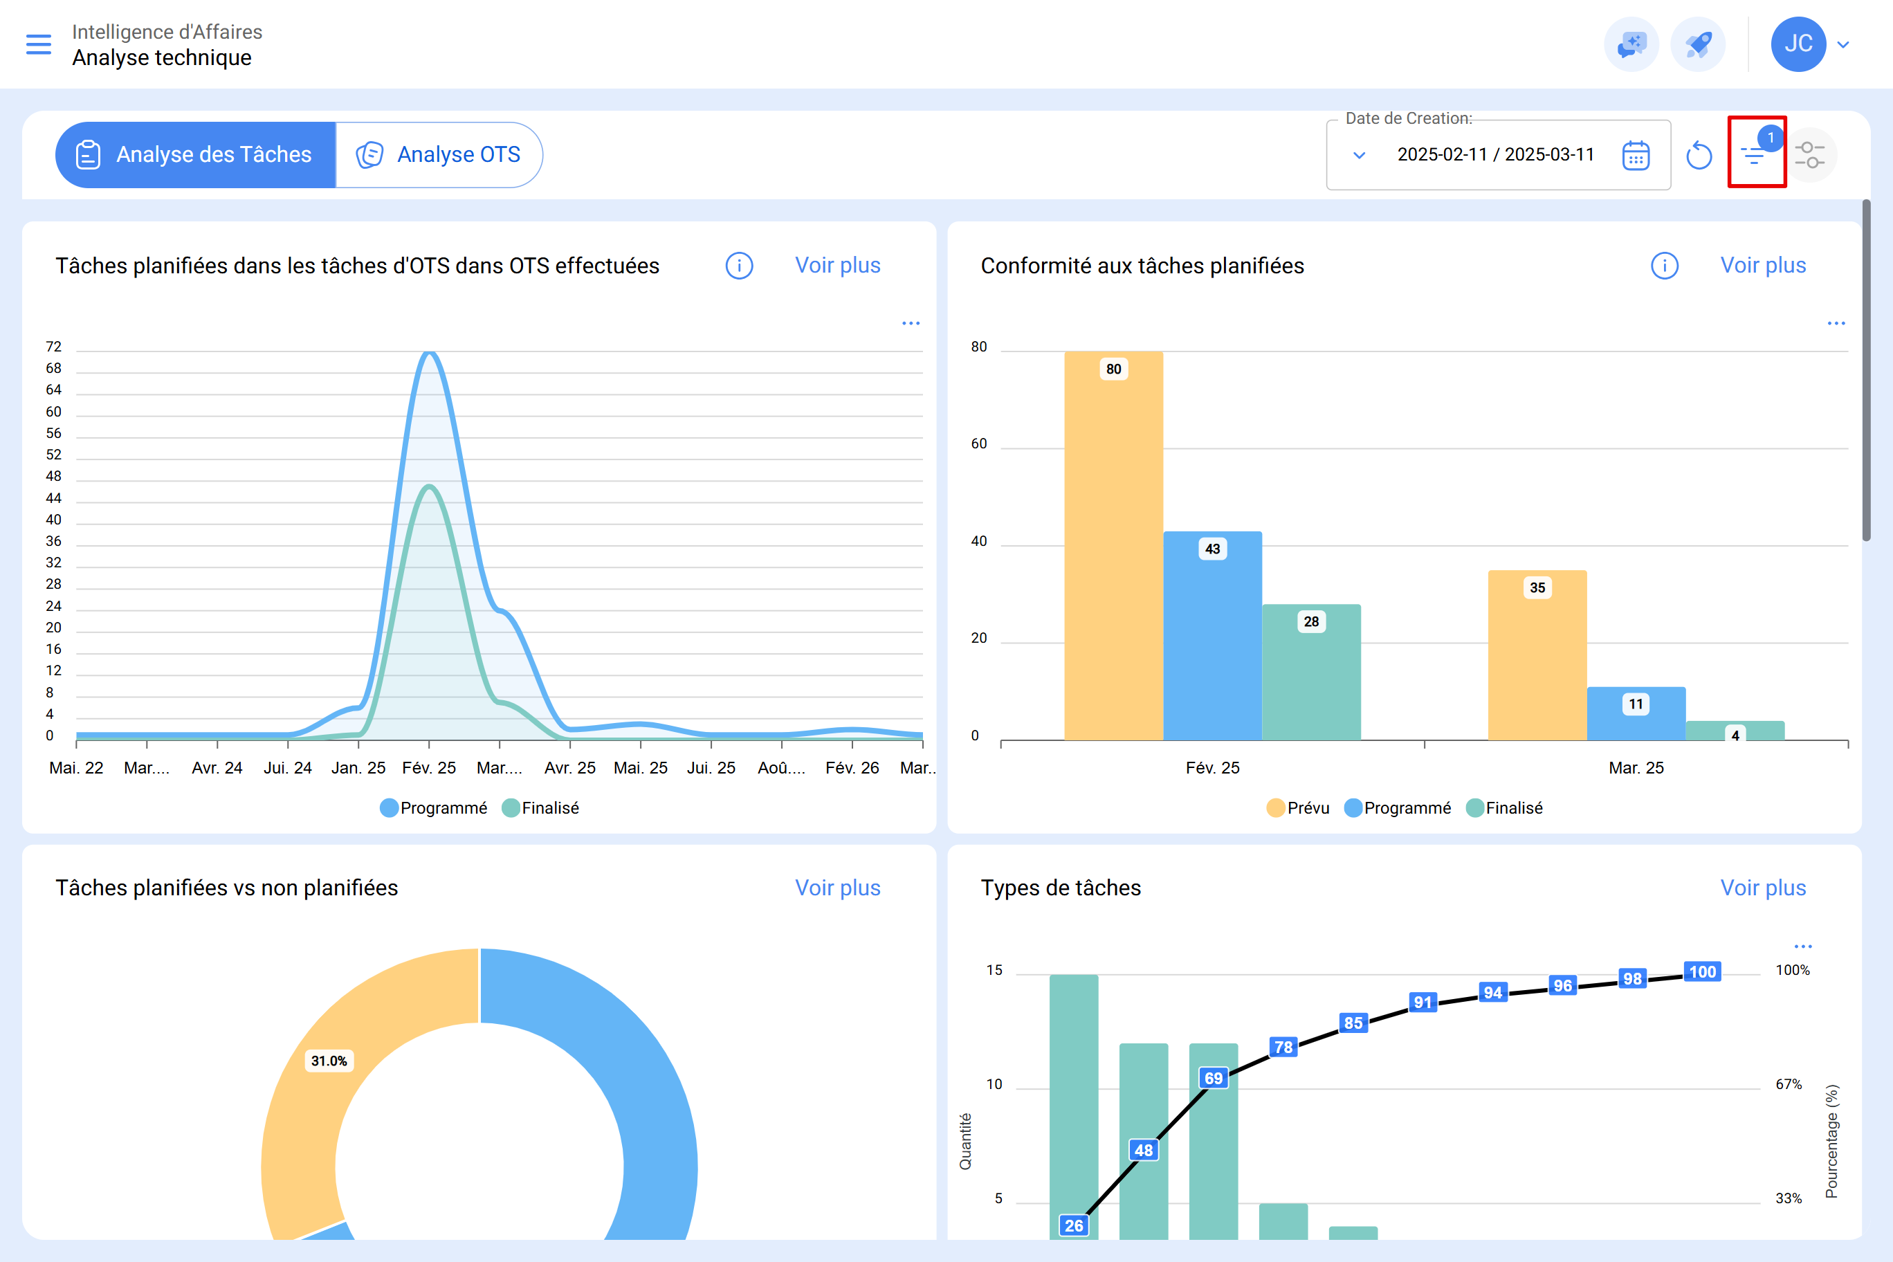The height and width of the screenshot is (1262, 1893).
Task: Click the date range 2025-02-11 / 2025-03-11 field
Action: [1495, 154]
